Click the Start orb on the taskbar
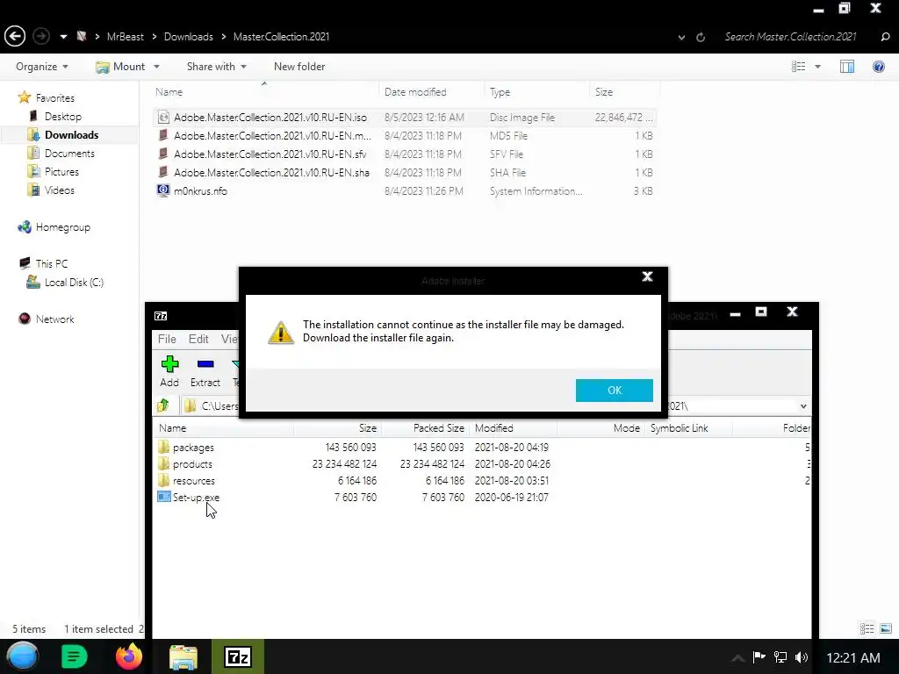Image resolution: width=899 pixels, height=674 pixels. tap(23, 656)
